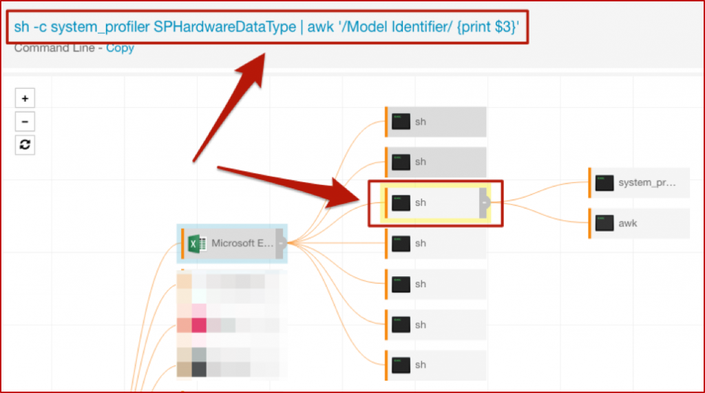Click the terminal icon of the system_pr... node
The width and height of the screenshot is (705, 393).
(604, 183)
